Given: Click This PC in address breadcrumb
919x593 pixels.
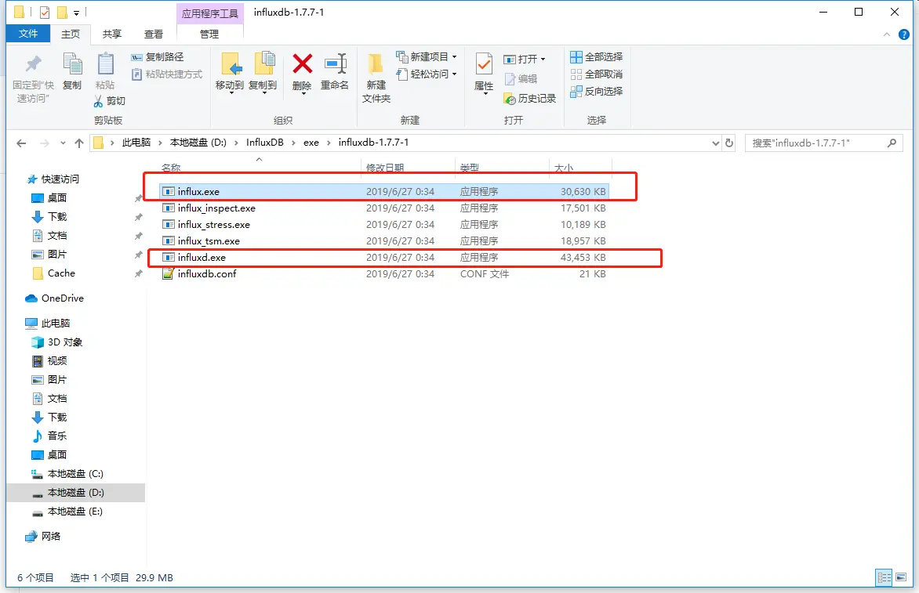Looking at the screenshot, I should [x=136, y=143].
